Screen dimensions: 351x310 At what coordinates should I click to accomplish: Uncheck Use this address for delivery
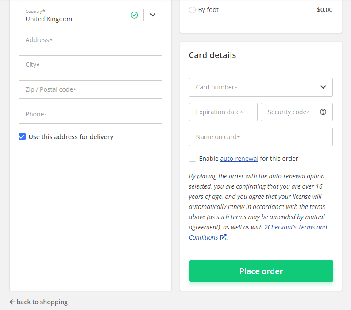22,136
